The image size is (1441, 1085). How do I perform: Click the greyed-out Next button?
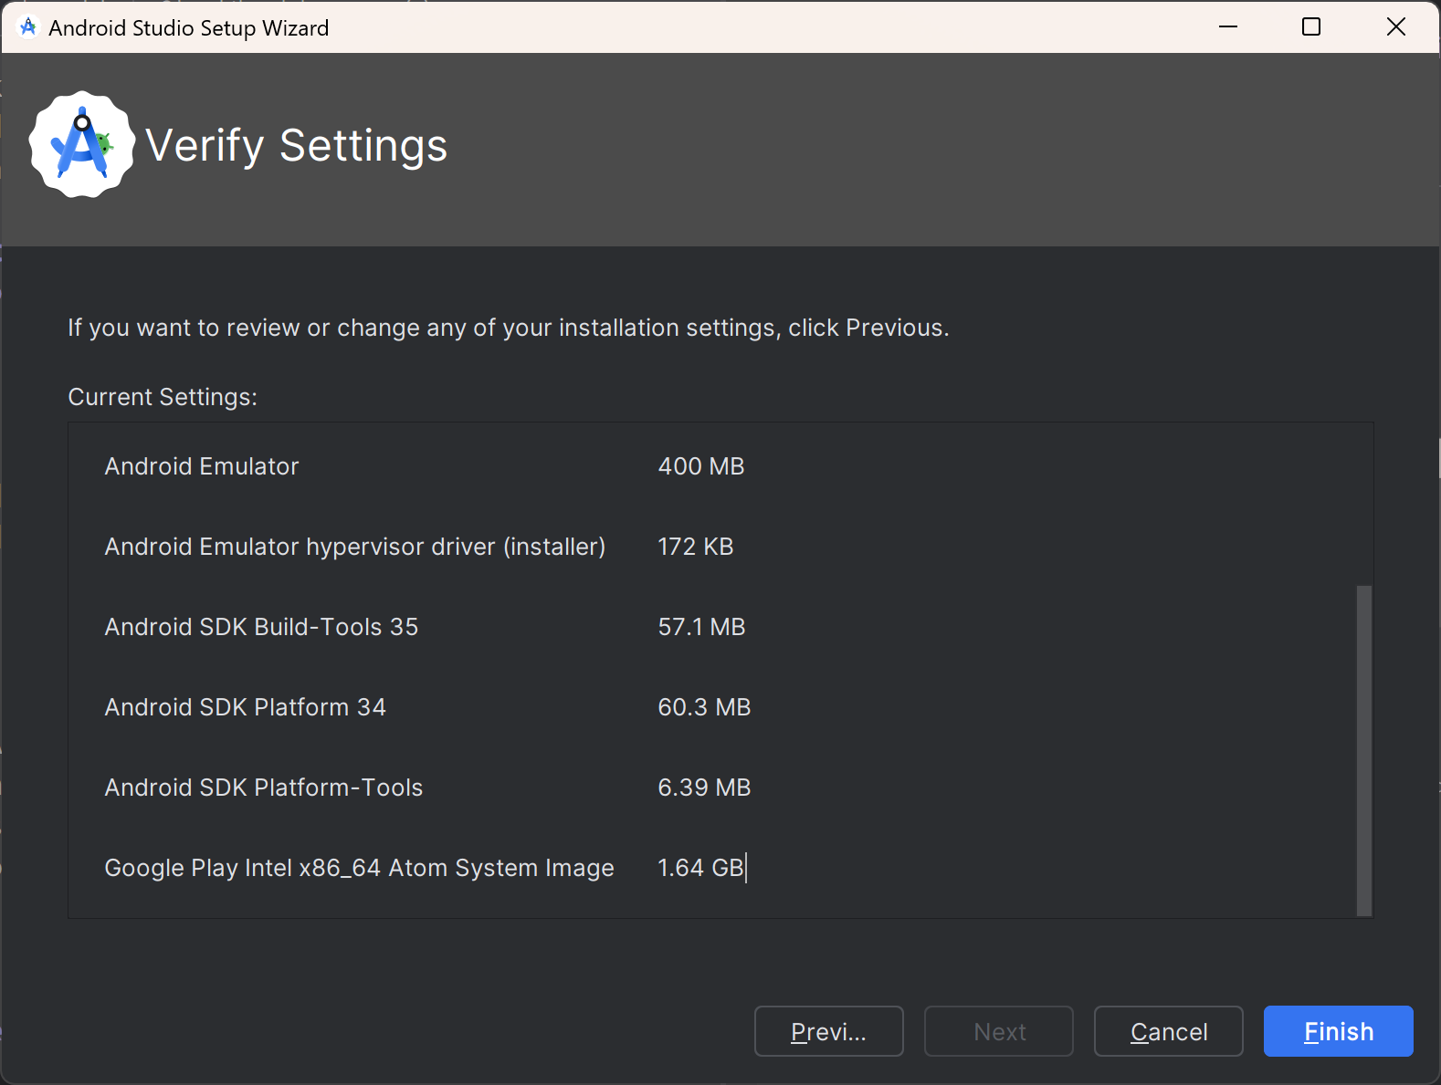(998, 1031)
